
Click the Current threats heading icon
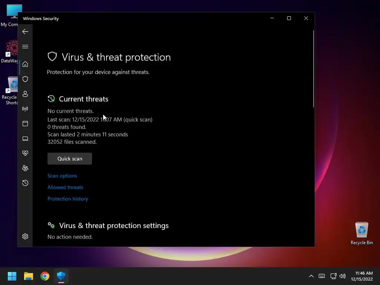tap(51, 99)
